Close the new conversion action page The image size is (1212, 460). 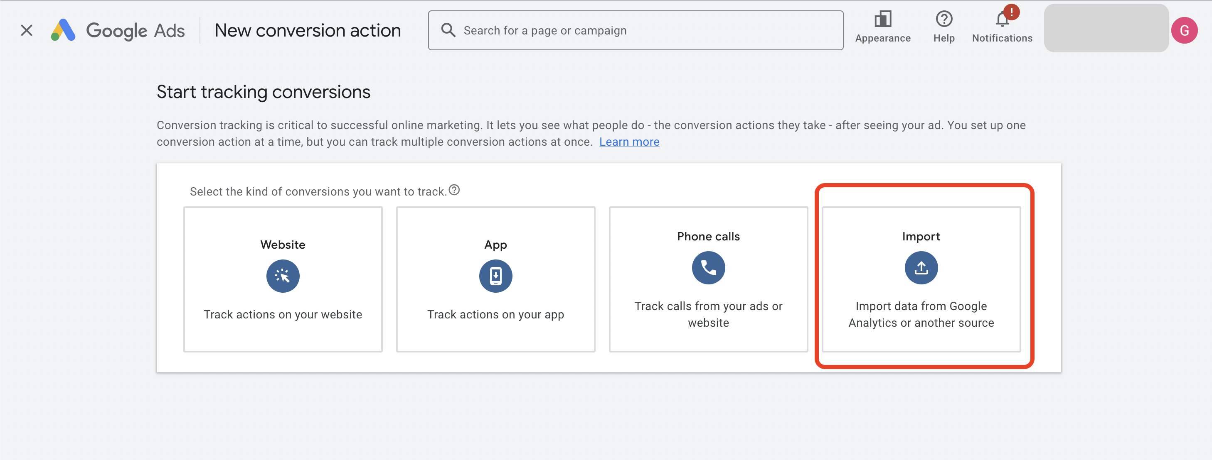coord(27,31)
